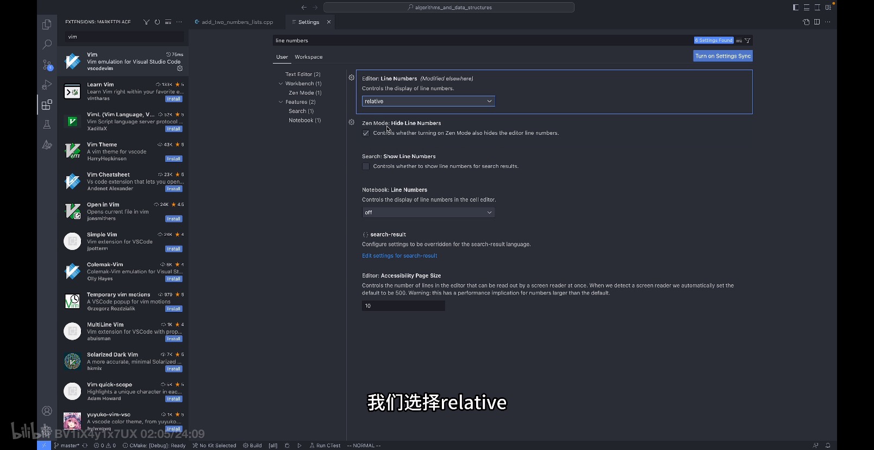Open the Explorer view in activity bar

(47, 24)
